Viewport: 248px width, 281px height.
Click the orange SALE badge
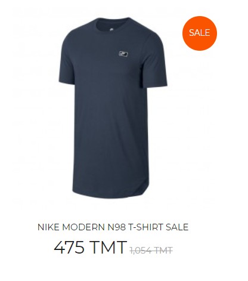click(200, 33)
